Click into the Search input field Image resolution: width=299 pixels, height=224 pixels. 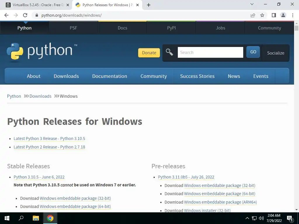pos(210,52)
